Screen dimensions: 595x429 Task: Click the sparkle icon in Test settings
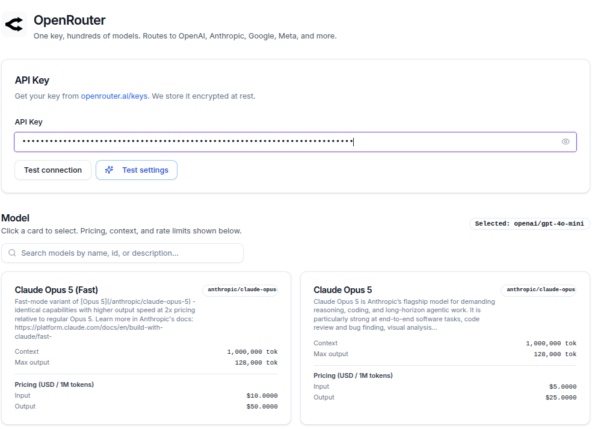point(109,170)
